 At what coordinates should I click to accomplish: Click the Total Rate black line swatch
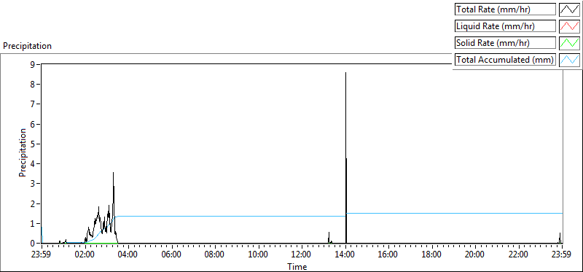pyautogui.click(x=570, y=9)
